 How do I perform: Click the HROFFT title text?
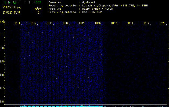coord(17,2)
